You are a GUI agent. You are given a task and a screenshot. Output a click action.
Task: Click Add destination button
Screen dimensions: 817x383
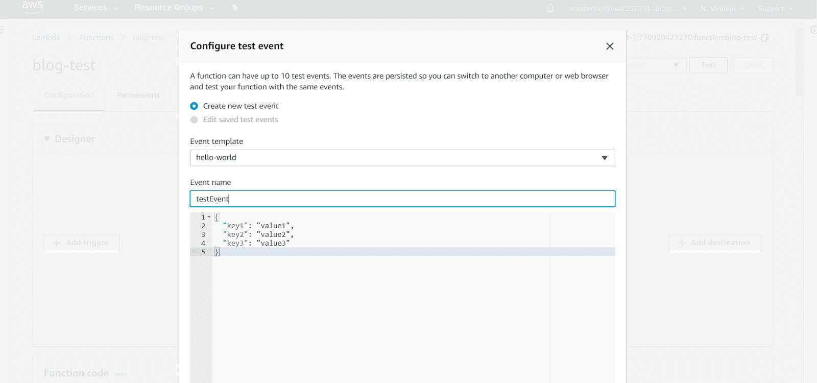[x=715, y=243]
